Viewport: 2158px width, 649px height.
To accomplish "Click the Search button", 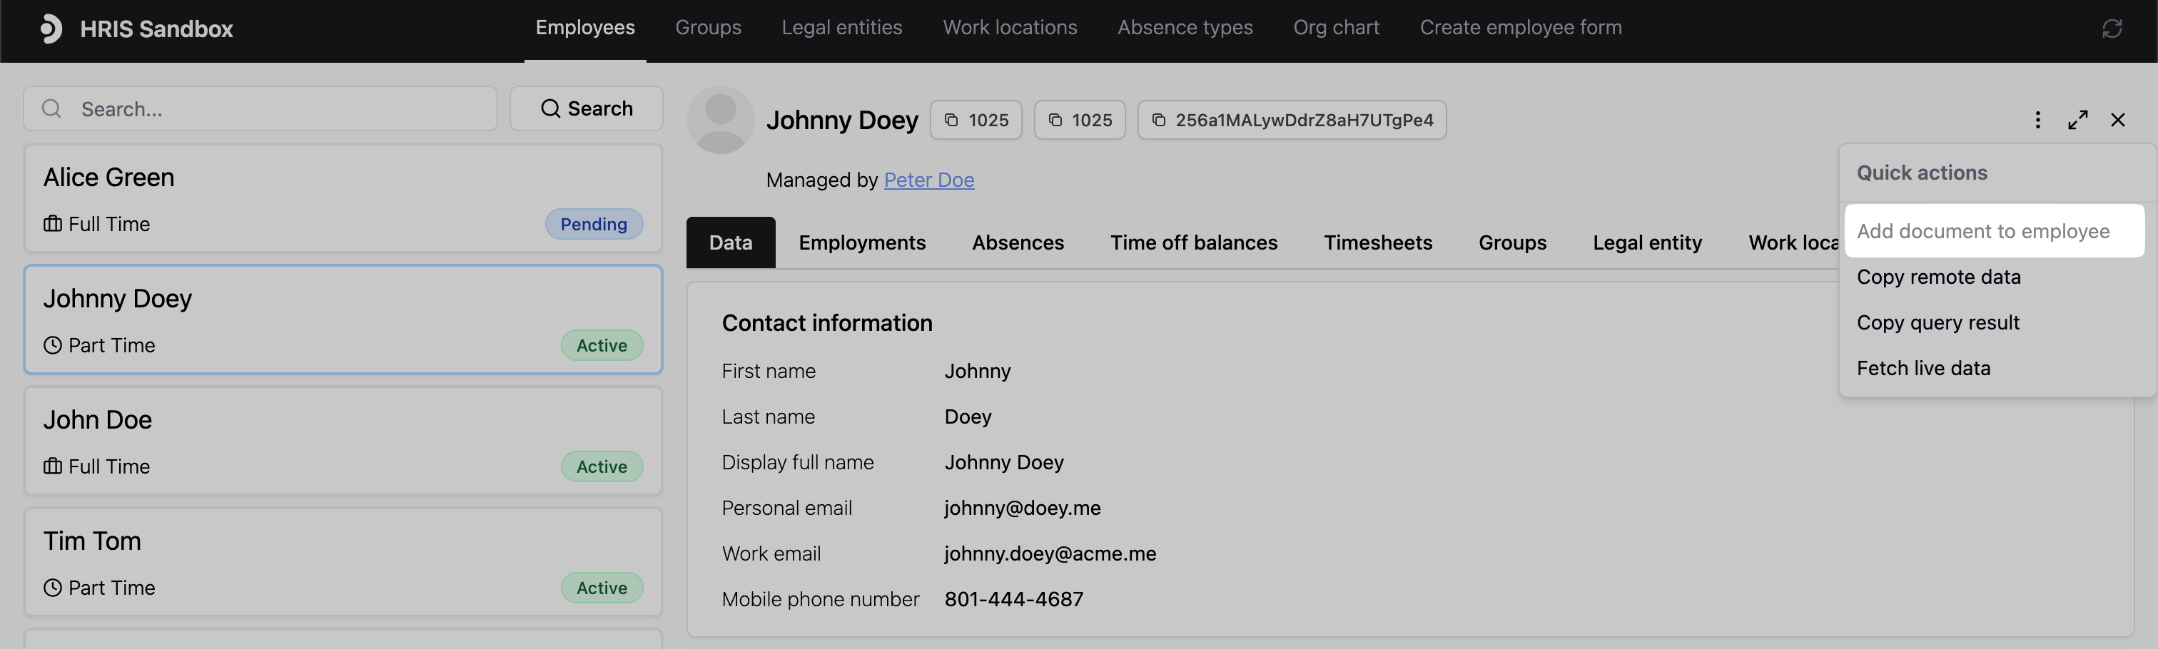I will [x=587, y=109].
